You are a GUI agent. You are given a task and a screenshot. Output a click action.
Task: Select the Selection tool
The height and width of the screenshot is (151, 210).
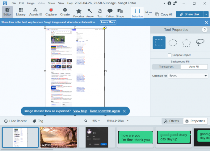click(x=137, y=13)
